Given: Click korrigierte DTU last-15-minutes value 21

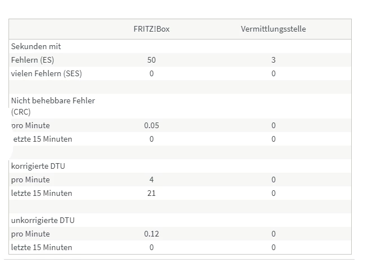Looking at the screenshot, I should pos(151,193).
